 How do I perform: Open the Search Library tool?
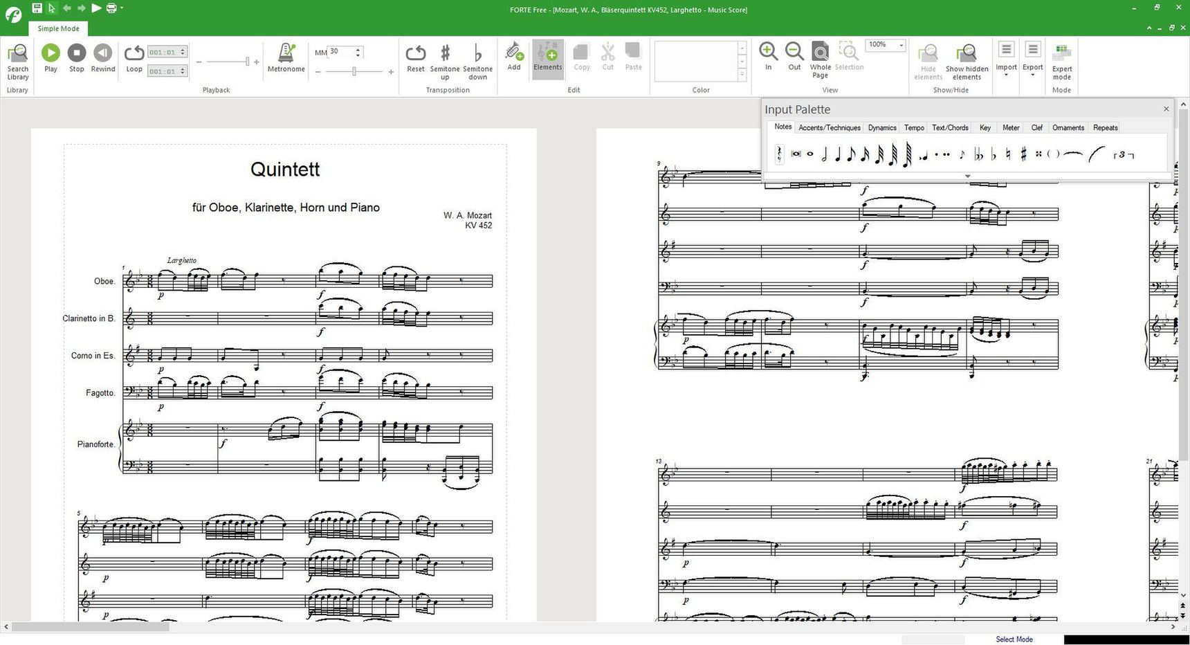17,62
